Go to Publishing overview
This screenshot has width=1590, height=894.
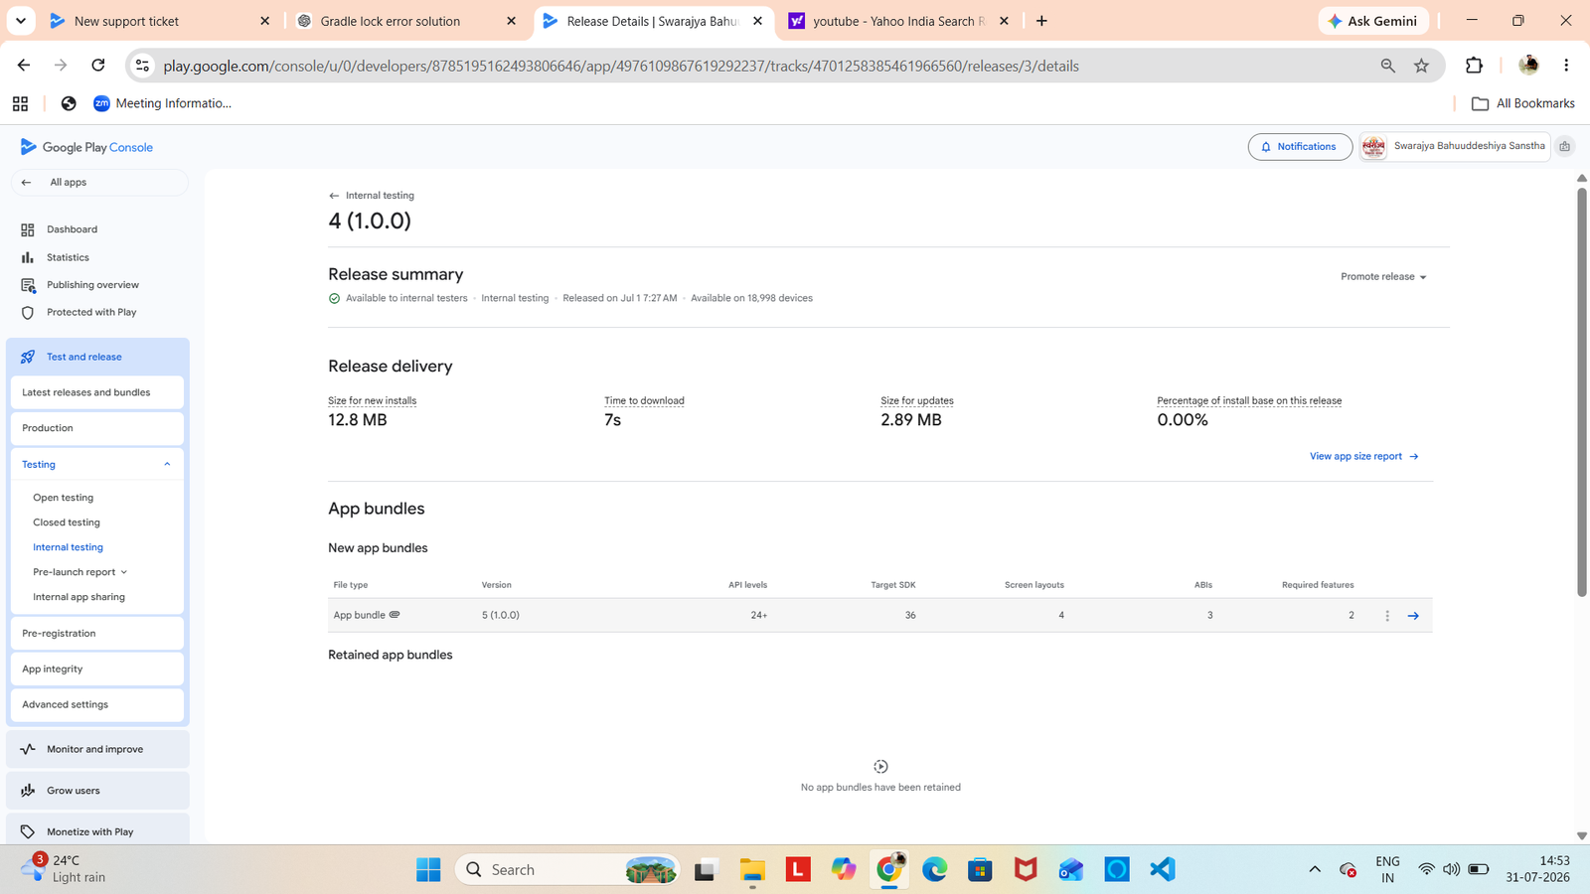(x=92, y=285)
